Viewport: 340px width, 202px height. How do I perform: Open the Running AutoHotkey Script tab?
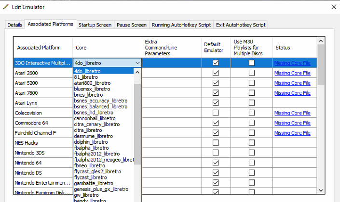[x=181, y=25]
